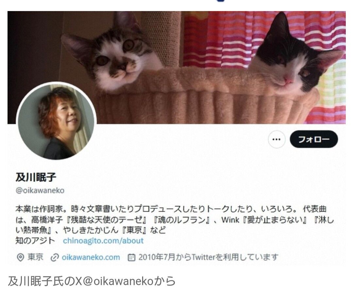The image size is (353, 292).
Task: Open the chinoagito.com/about link
Action: point(103,241)
